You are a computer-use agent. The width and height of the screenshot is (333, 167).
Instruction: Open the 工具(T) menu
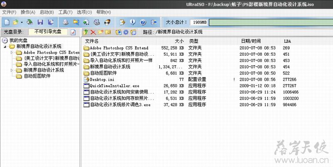coord(65,12)
